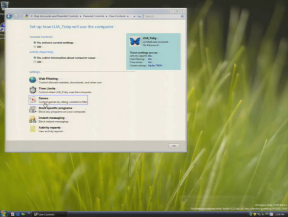Open the Time Limits settings link
Screen dimensions: 288x217
point(47,88)
